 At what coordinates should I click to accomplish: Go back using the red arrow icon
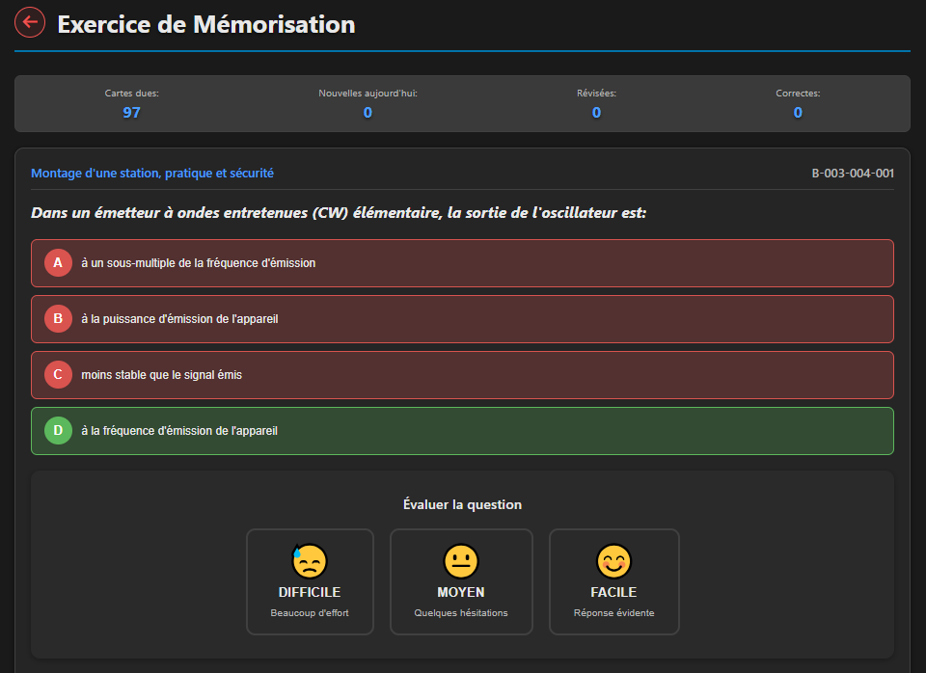point(30,22)
